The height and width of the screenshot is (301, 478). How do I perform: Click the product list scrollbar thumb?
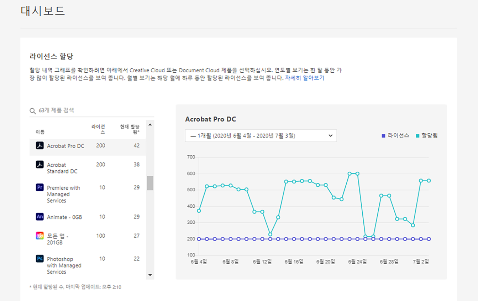[x=150, y=183]
